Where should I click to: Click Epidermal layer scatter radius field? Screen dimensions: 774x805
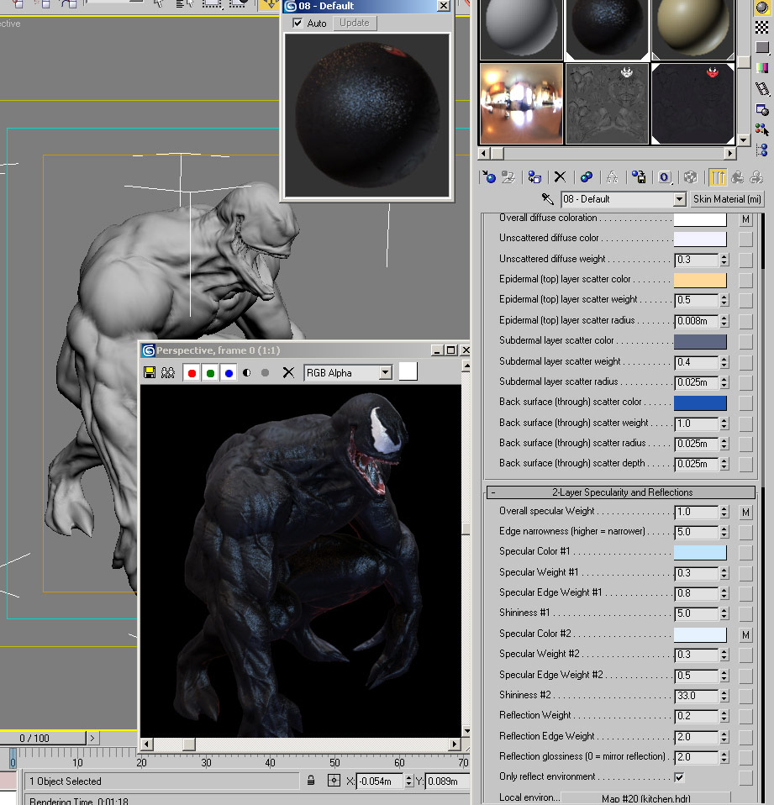pyautogui.click(x=697, y=321)
